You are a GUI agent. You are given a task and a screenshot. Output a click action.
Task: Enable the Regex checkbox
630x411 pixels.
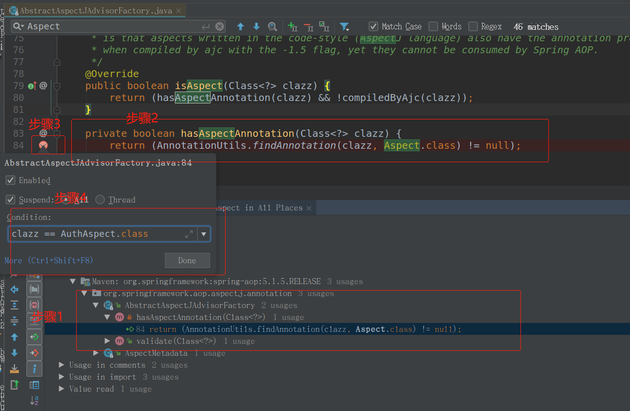pos(473,26)
